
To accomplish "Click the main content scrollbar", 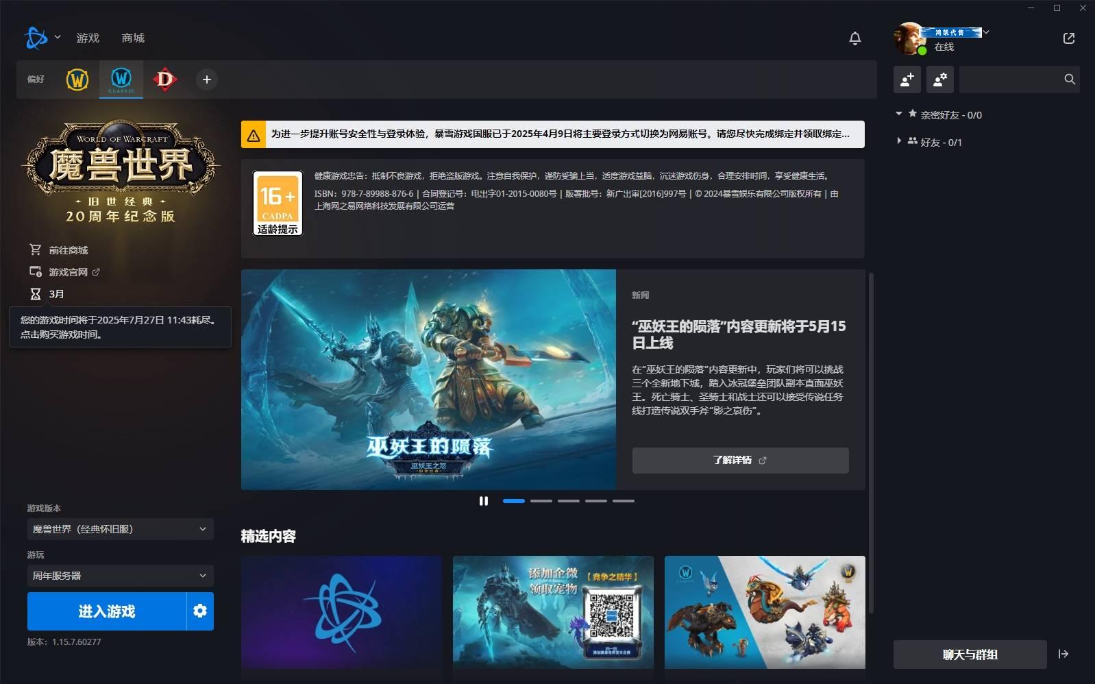I will point(872,442).
